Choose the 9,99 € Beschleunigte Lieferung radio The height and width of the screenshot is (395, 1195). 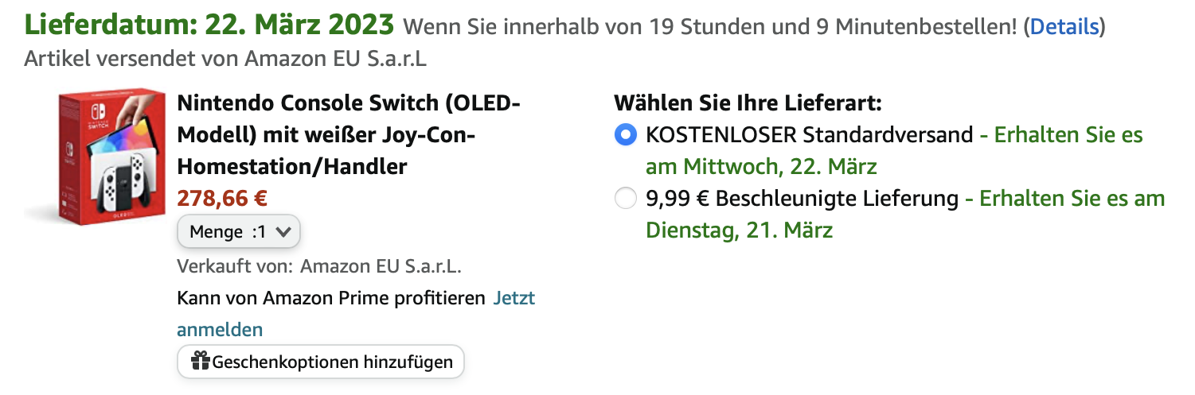626,199
